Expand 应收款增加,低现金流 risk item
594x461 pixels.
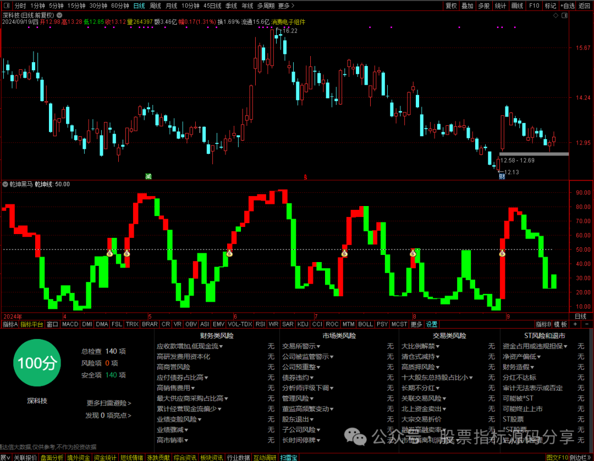(x=190, y=346)
